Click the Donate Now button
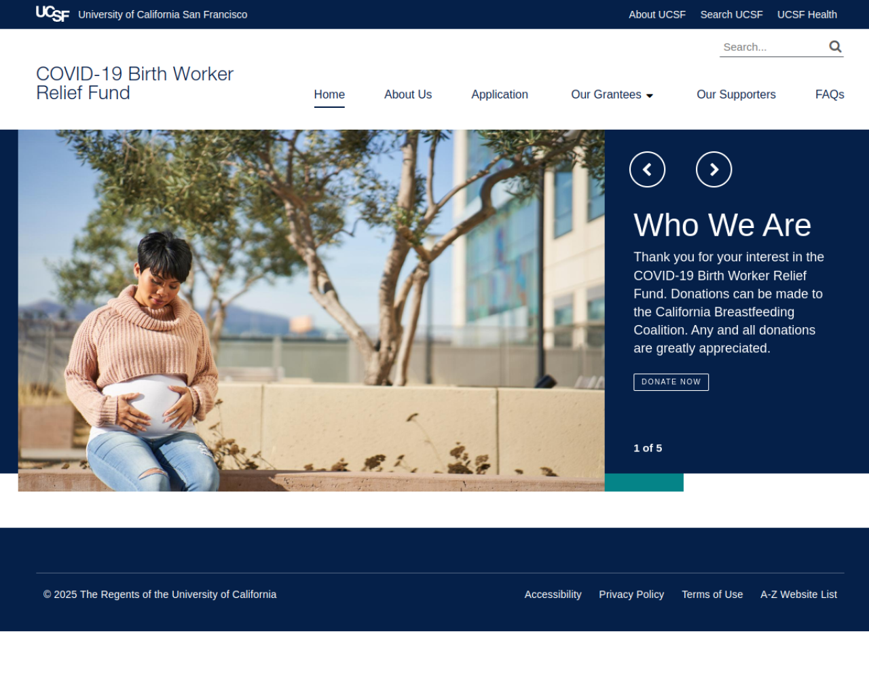Screen dimensions: 869x695 click(671, 382)
